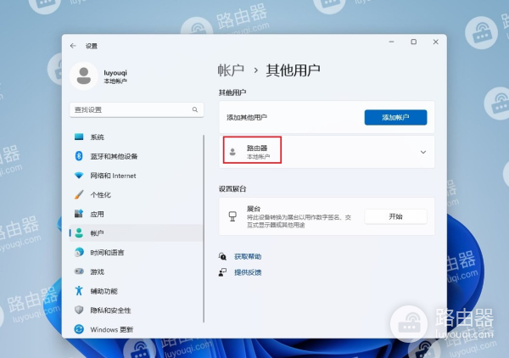The image size is (509, 358).
Task: Click the 添加其他用户 label
Action: tap(247, 117)
